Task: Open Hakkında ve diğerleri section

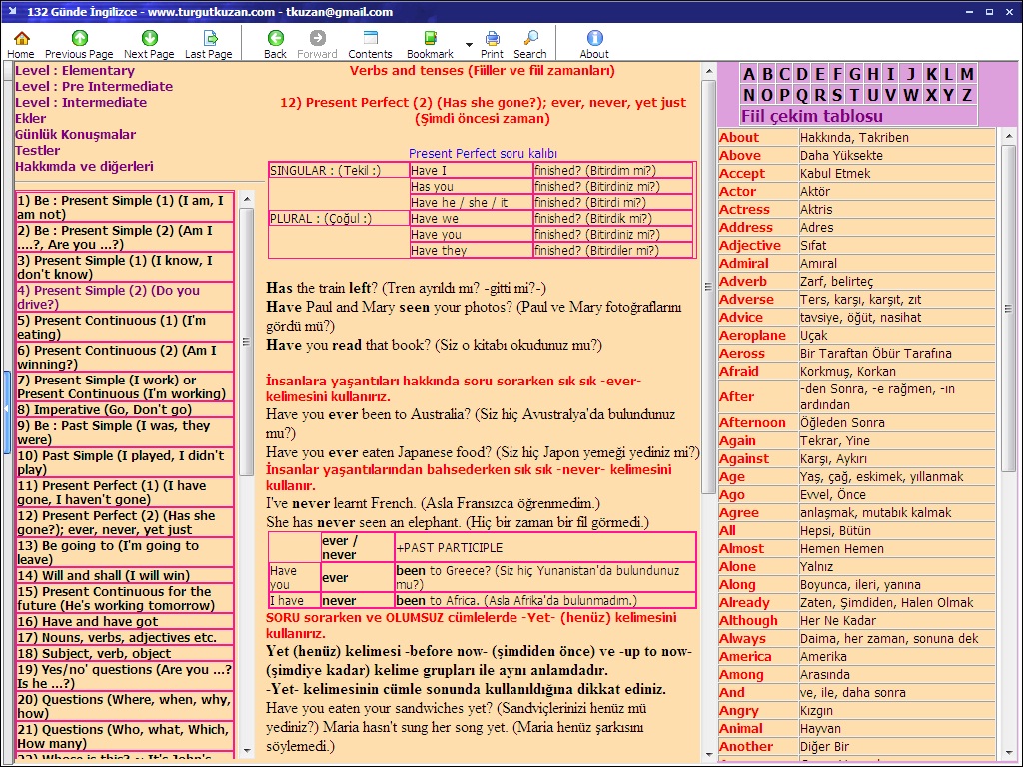Action: [84, 167]
